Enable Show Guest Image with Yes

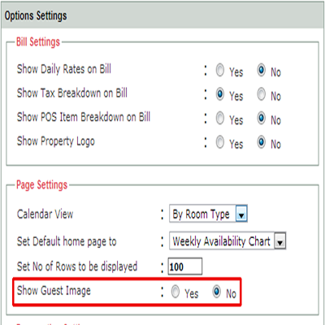tap(175, 292)
